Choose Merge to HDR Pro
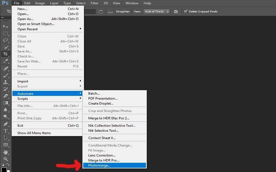Screen dimensions: 276x172 [115, 160]
